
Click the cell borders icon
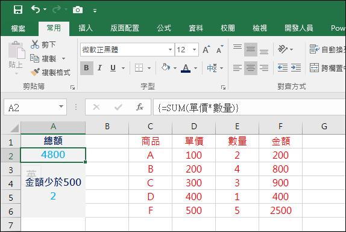139,68
